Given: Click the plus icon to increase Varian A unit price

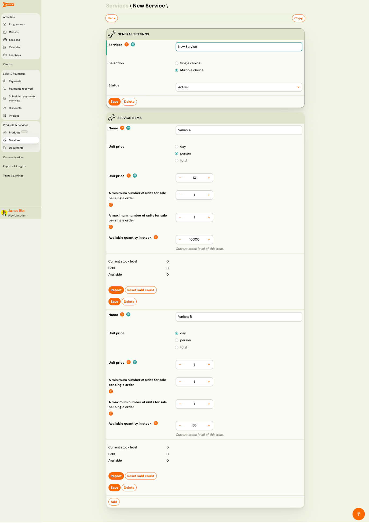Looking at the screenshot, I should tap(209, 178).
